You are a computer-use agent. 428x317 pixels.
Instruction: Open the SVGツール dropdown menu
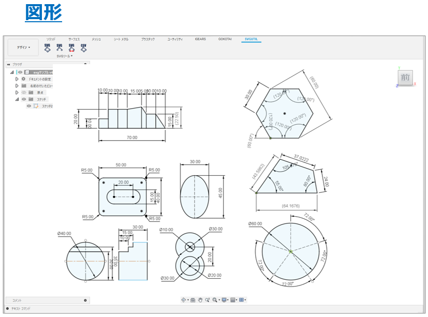(x=65, y=56)
